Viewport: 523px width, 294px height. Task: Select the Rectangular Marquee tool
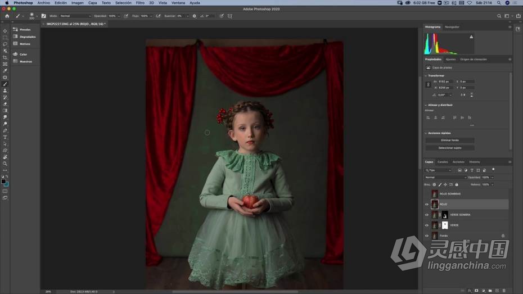[x=5, y=37]
